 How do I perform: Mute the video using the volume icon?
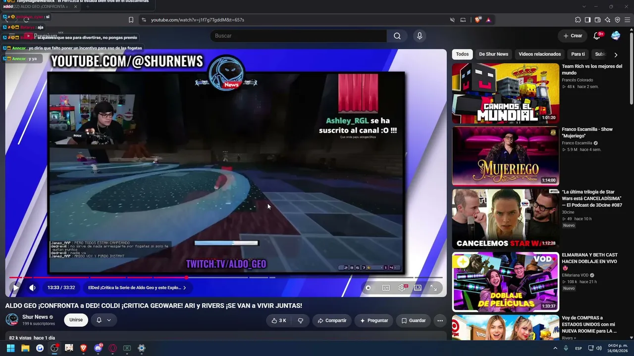(32, 288)
